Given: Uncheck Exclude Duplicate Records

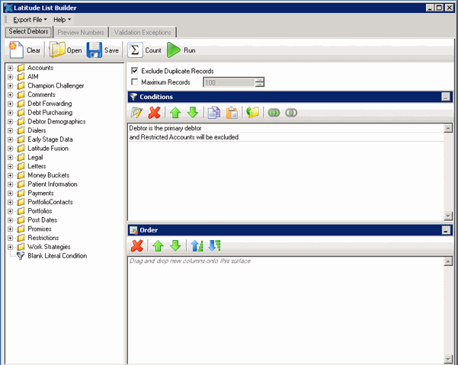Looking at the screenshot, I should tap(136, 71).
